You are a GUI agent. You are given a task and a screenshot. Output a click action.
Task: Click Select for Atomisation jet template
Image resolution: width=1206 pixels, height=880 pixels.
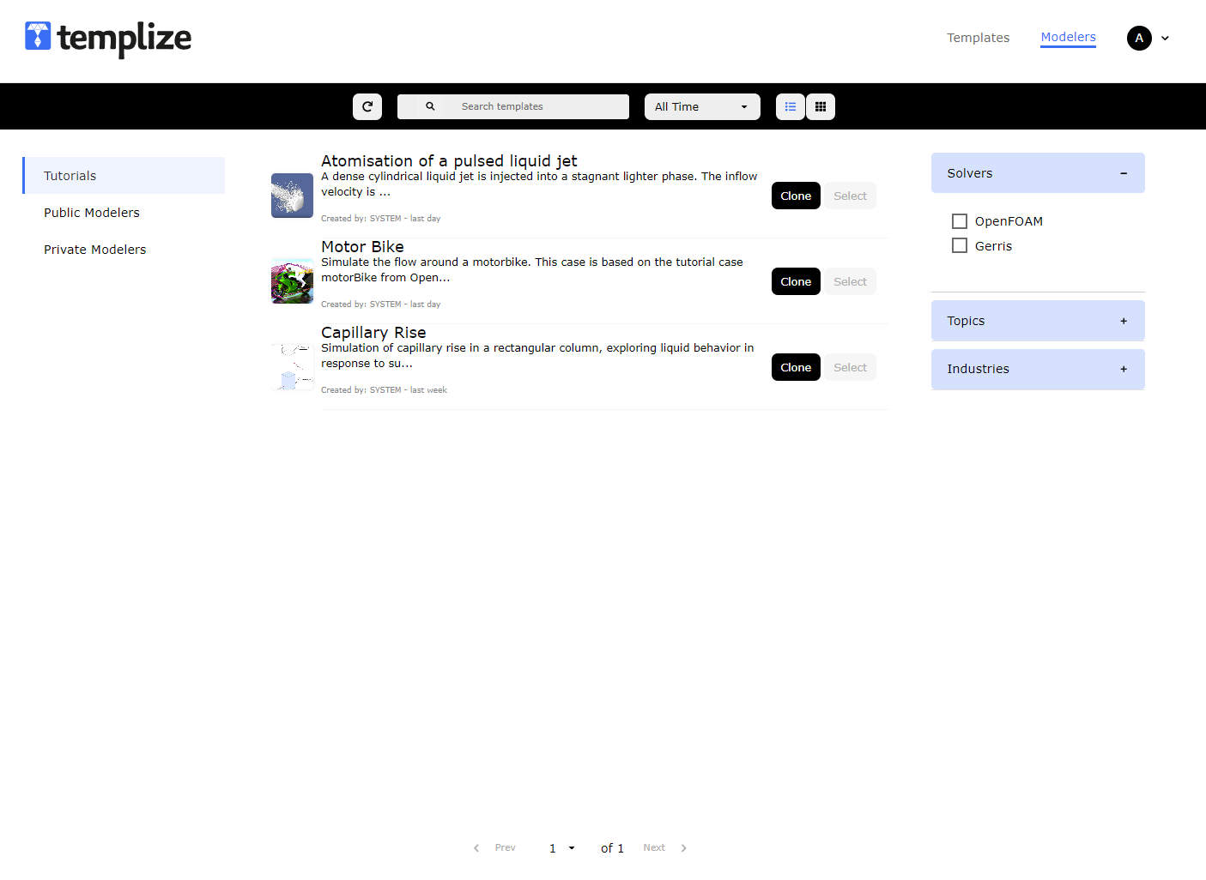(x=850, y=196)
